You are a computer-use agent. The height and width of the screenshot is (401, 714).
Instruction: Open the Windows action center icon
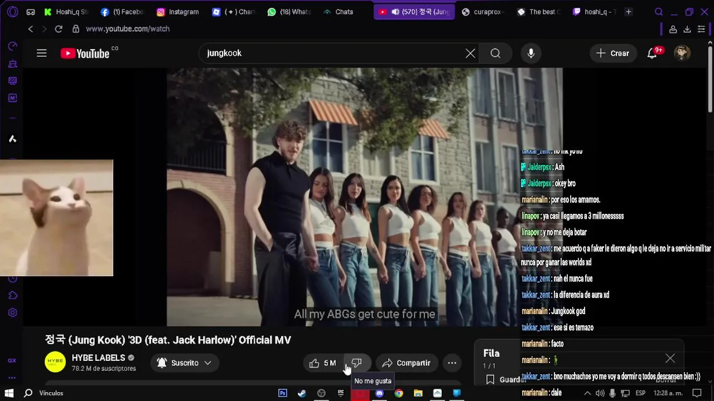(x=697, y=393)
